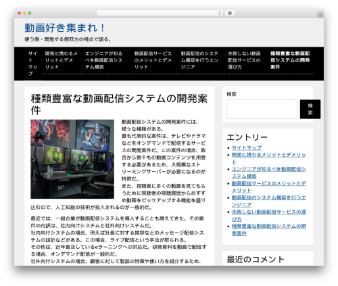Open 種類豊富な動画配信システムの開発案件 in navigation menu

pyautogui.click(x=290, y=60)
